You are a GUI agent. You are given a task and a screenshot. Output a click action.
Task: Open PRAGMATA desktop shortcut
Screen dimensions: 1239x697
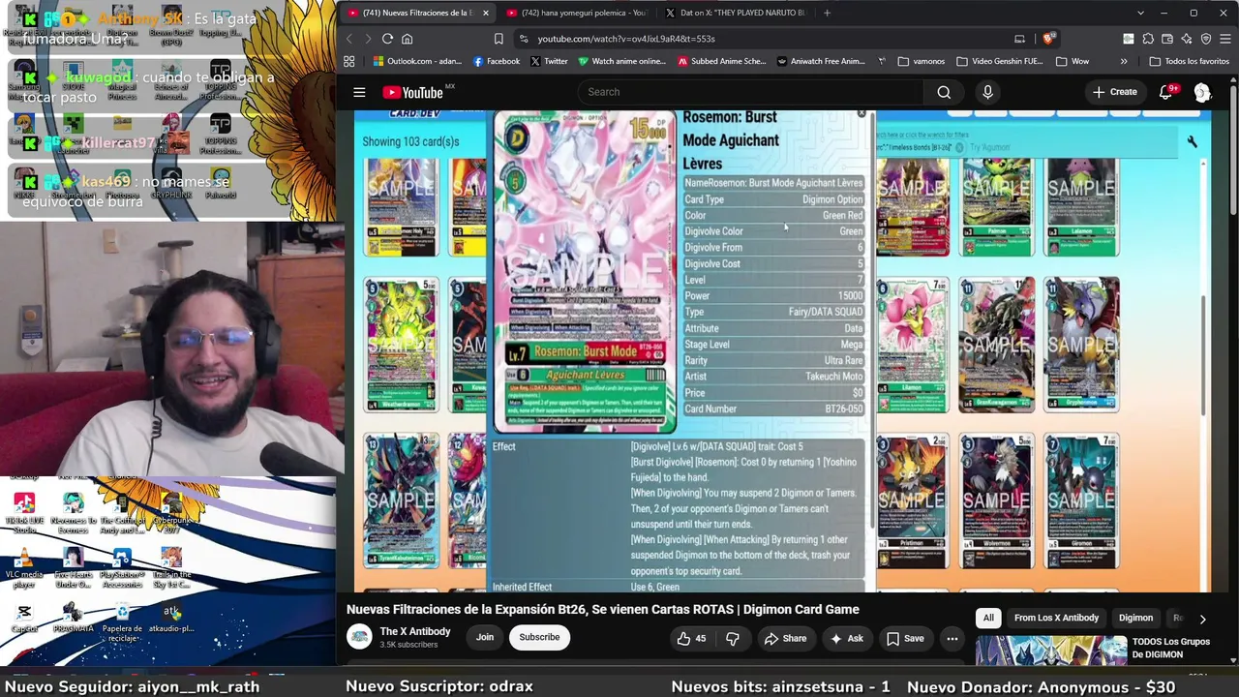click(x=73, y=618)
